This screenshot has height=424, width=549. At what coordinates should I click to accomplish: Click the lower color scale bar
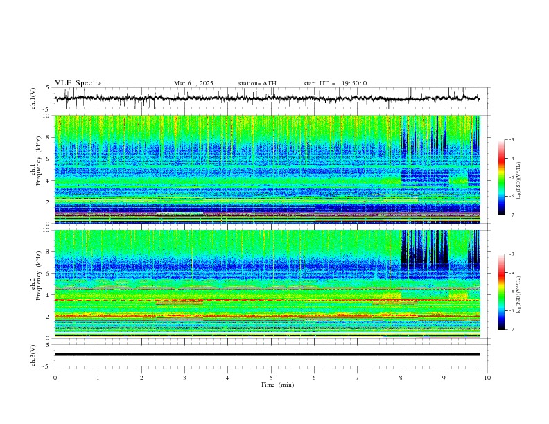pyautogui.click(x=501, y=292)
